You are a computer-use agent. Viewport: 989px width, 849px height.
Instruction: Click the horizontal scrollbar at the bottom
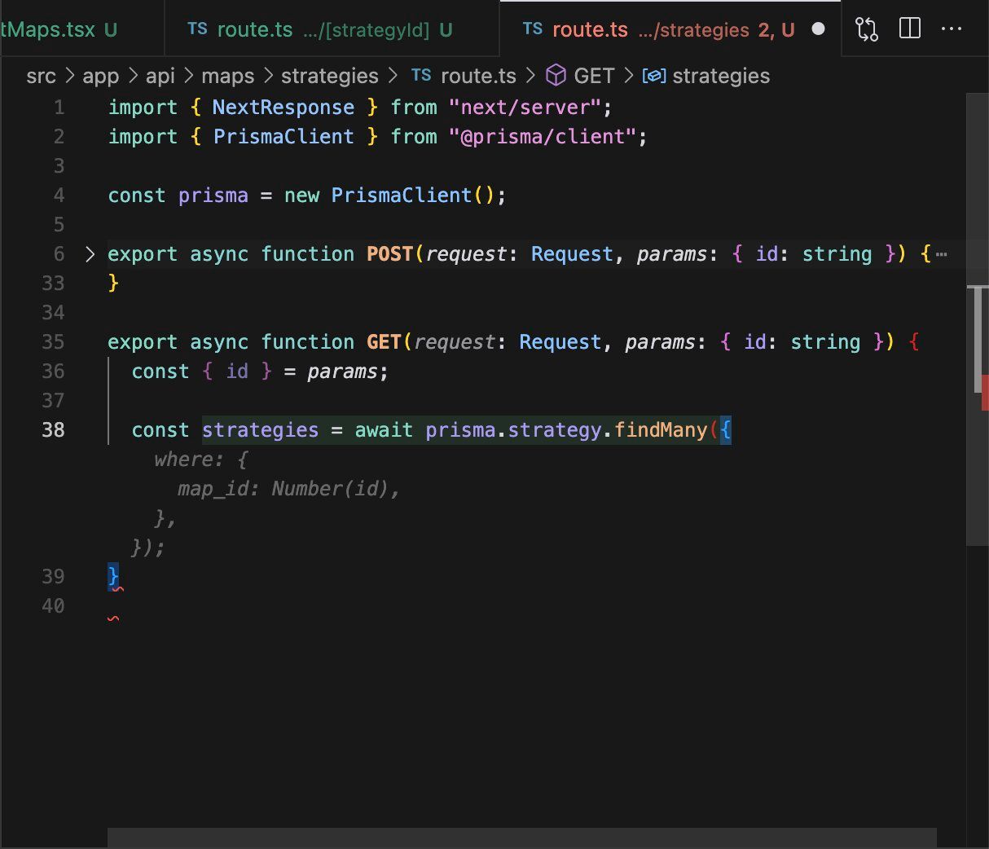click(521, 838)
